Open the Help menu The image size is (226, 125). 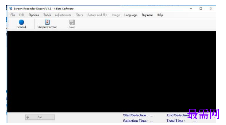(160, 15)
